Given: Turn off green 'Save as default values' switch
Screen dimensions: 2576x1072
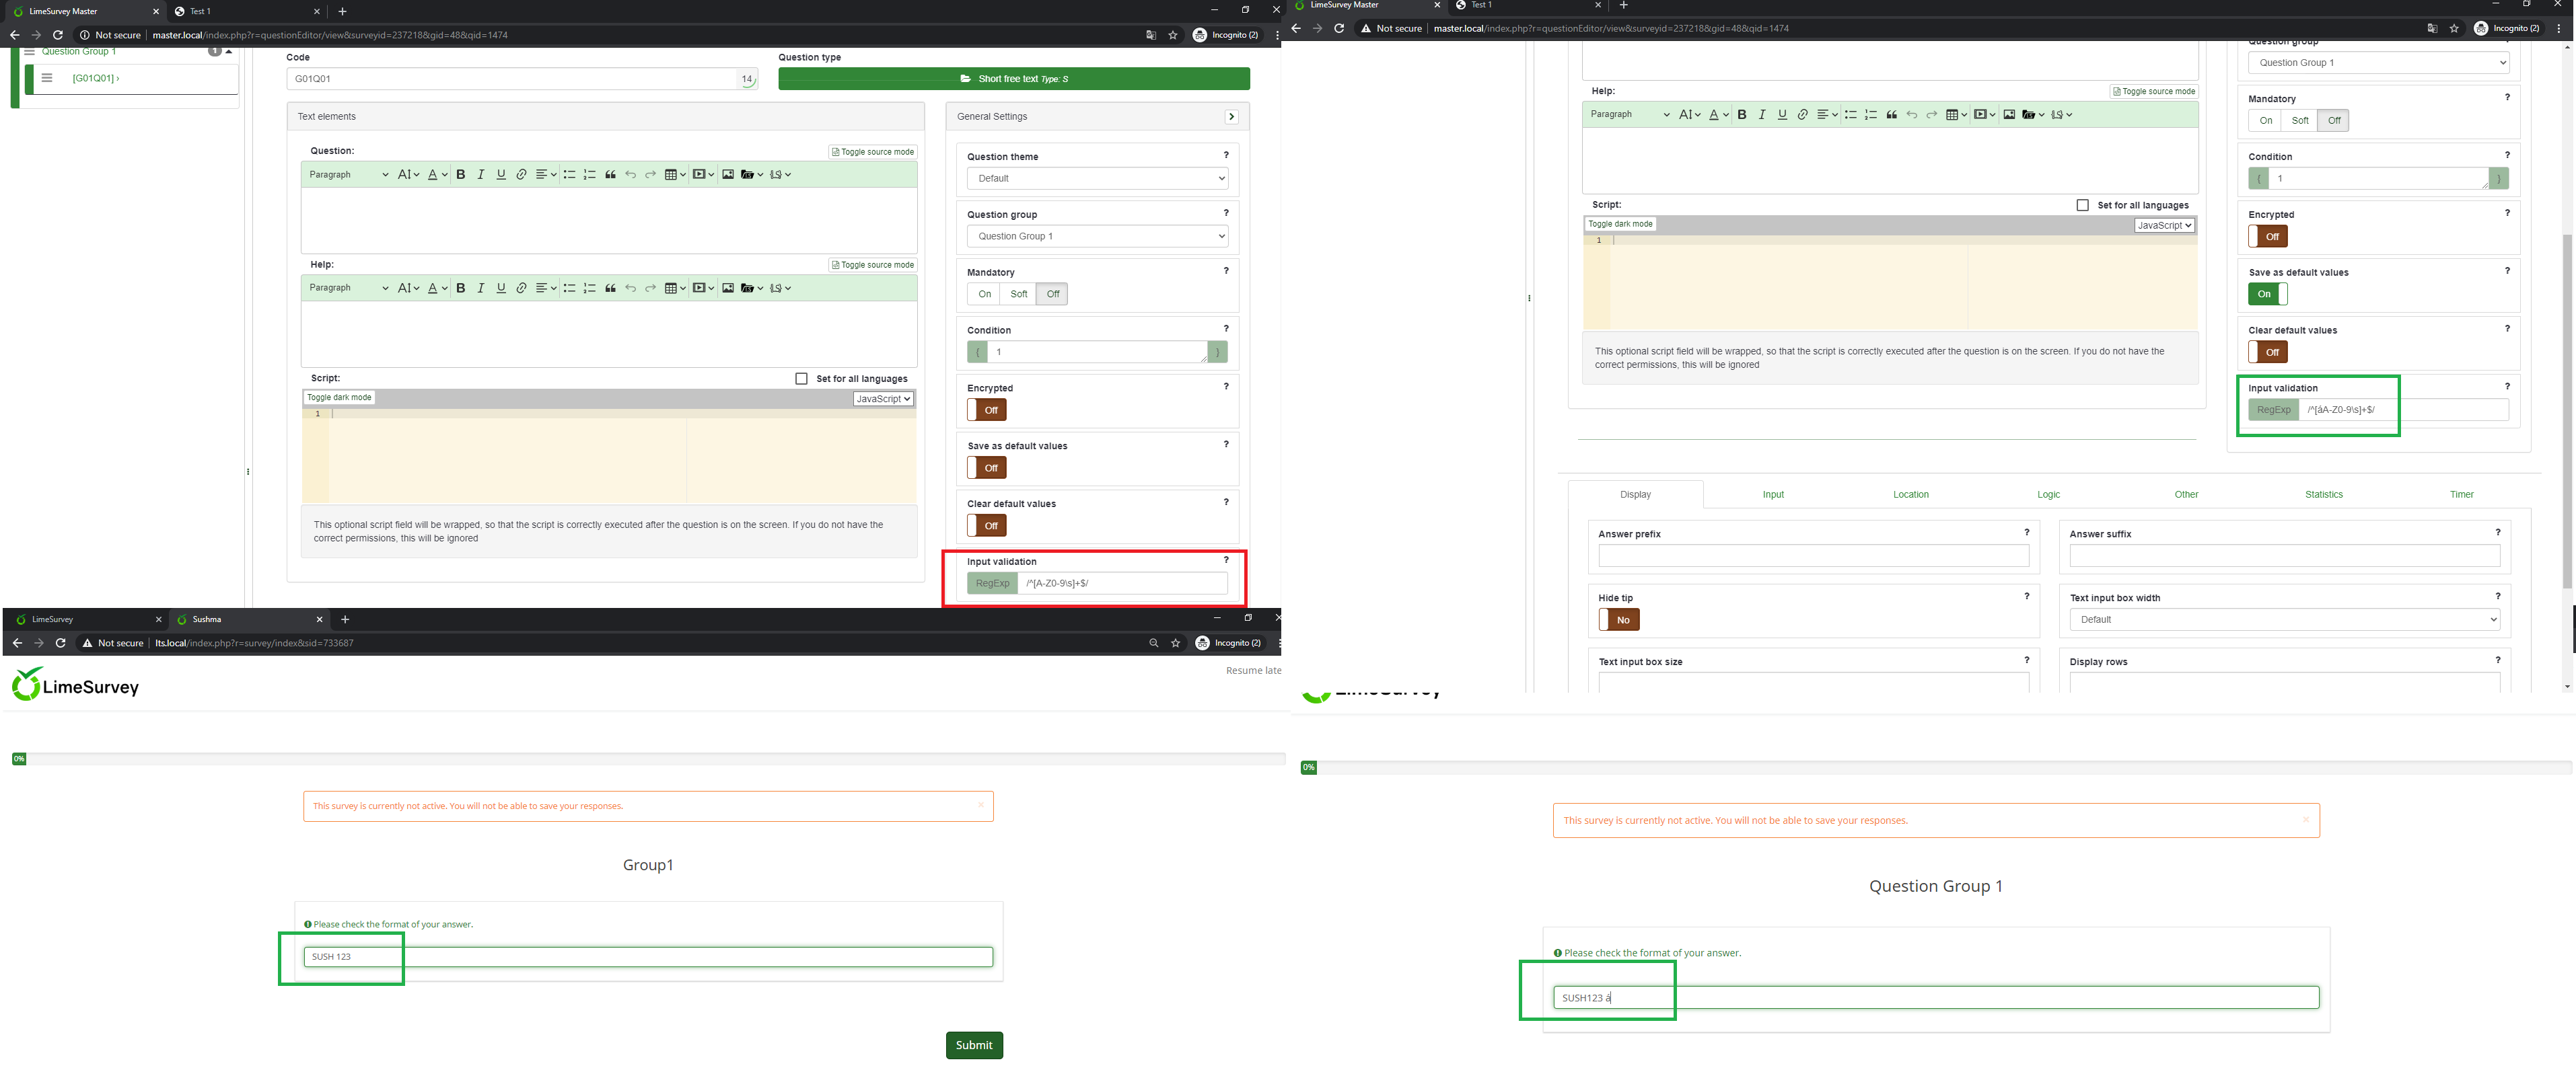Looking at the screenshot, I should click(x=2267, y=294).
